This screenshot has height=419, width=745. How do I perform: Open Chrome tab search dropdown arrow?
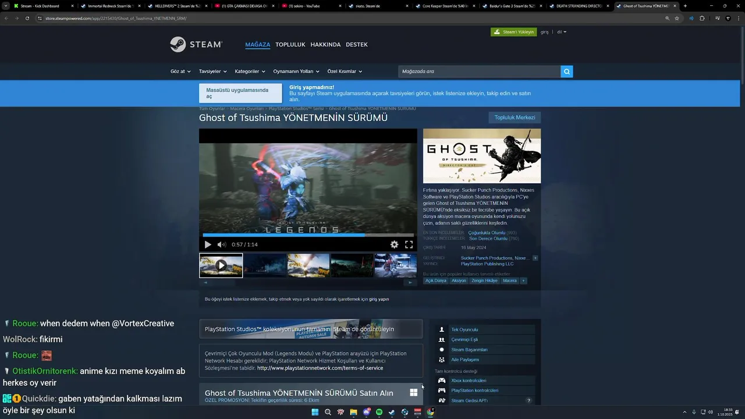(6, 6)
